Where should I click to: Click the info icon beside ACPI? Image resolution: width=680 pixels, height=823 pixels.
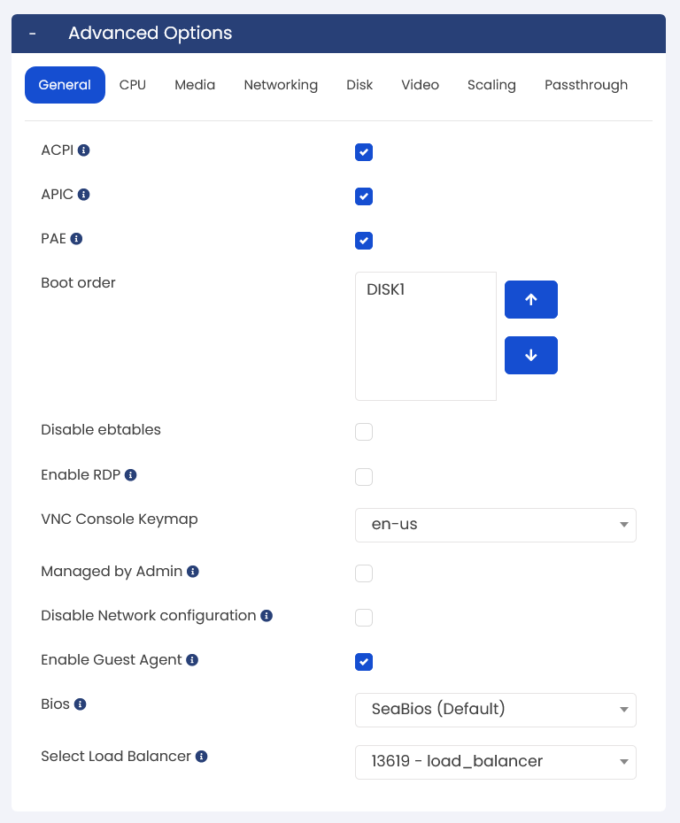coord(83,150)
